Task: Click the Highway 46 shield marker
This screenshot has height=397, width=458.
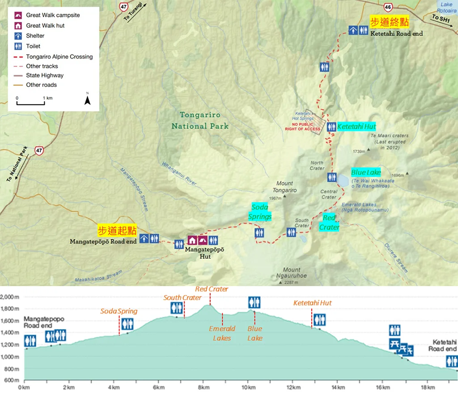Action: [x=388, y=7]
